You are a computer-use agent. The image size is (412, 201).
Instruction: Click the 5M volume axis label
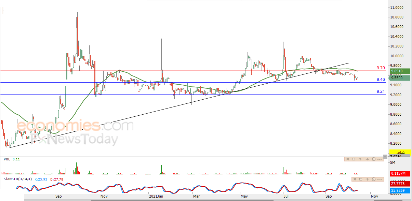(x=393, y=162)
